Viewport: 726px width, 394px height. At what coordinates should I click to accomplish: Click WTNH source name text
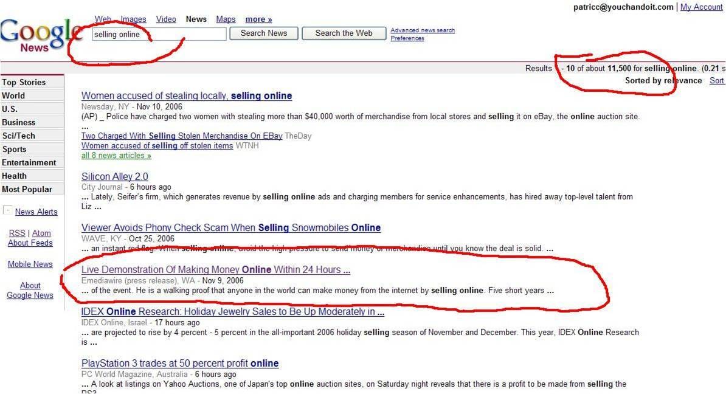click(x=247, y=145)
